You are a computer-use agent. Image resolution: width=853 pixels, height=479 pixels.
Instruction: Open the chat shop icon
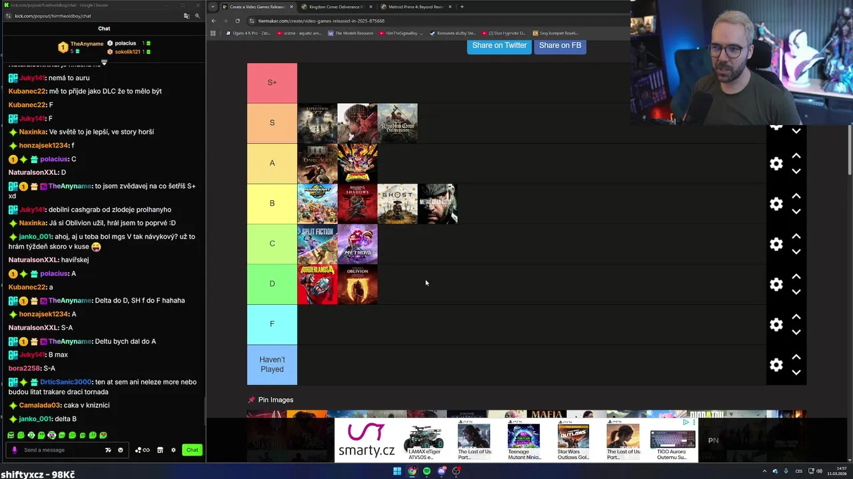click(x=160, y=450)
